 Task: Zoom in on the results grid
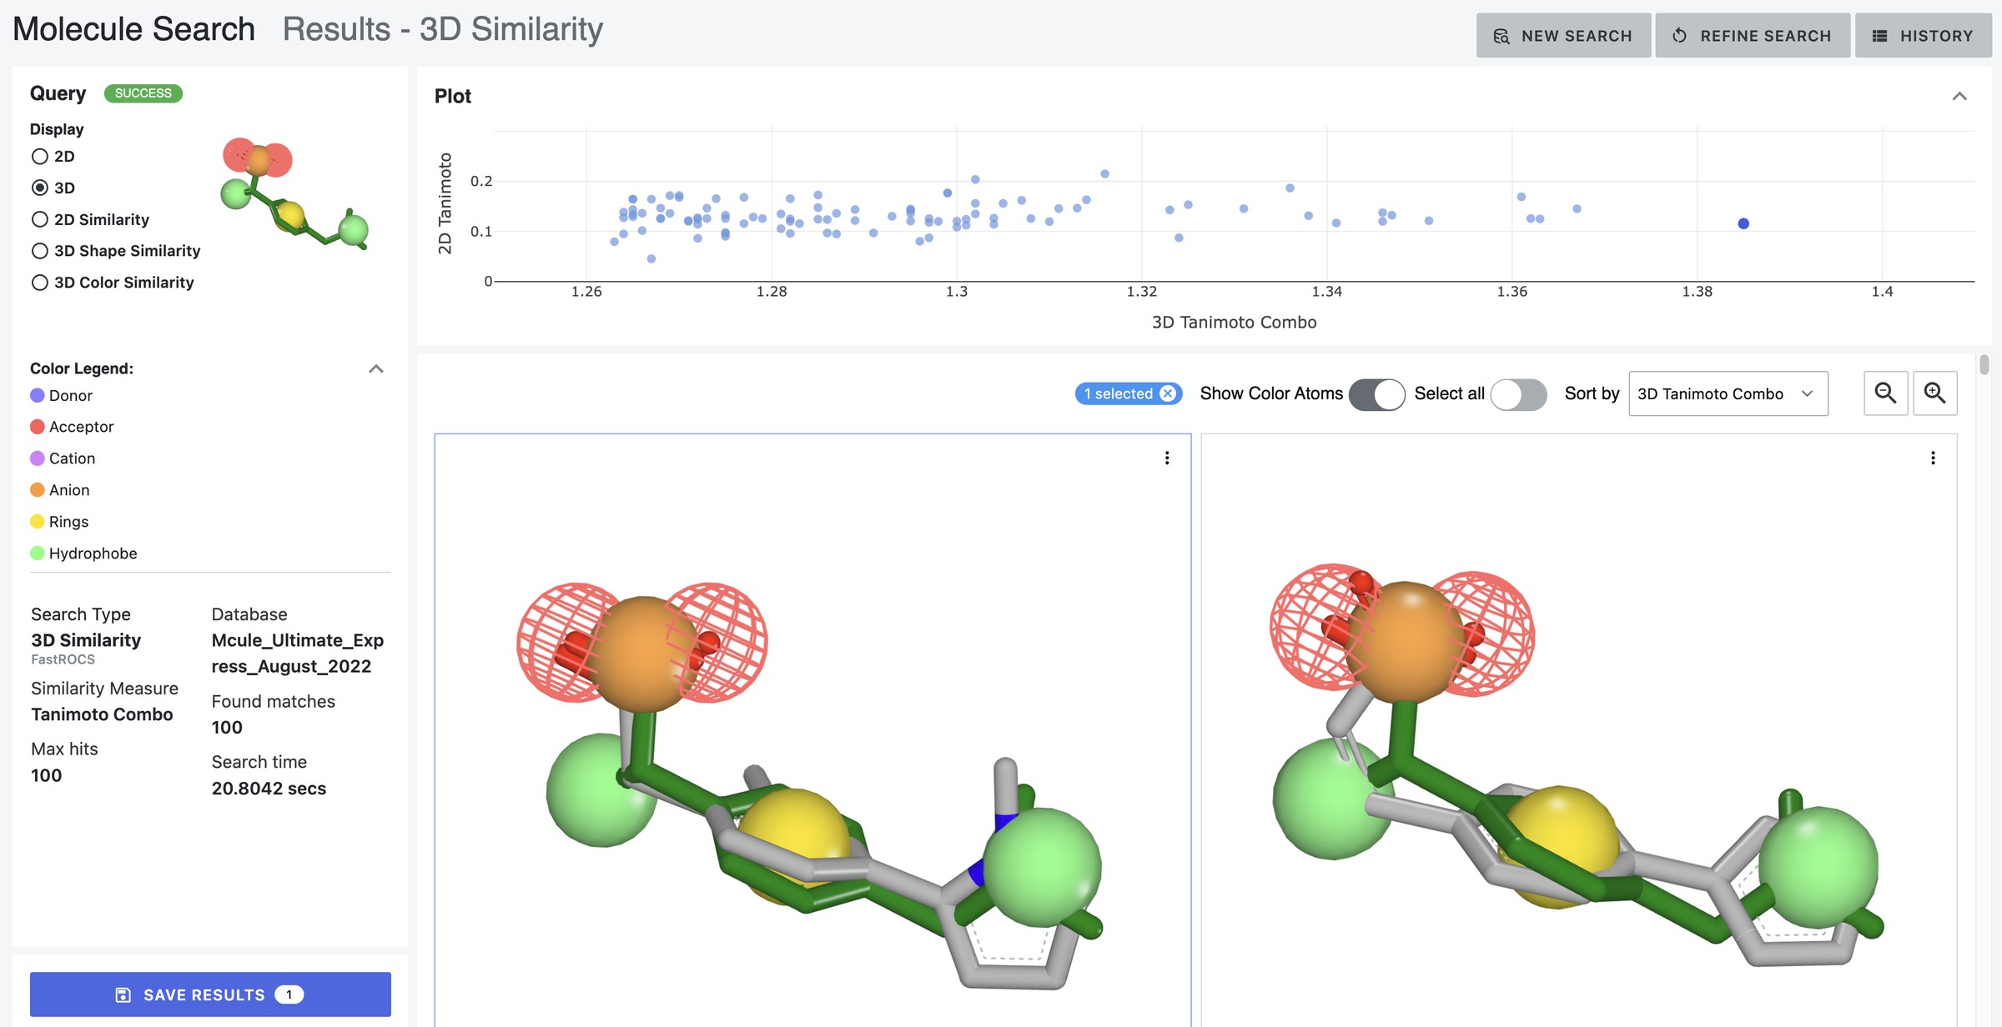point(1935,393)
